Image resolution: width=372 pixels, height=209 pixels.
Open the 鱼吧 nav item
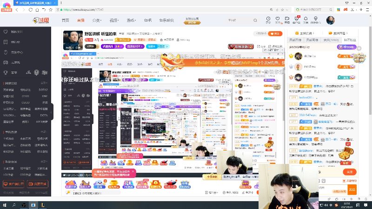[x=147, y=20]
